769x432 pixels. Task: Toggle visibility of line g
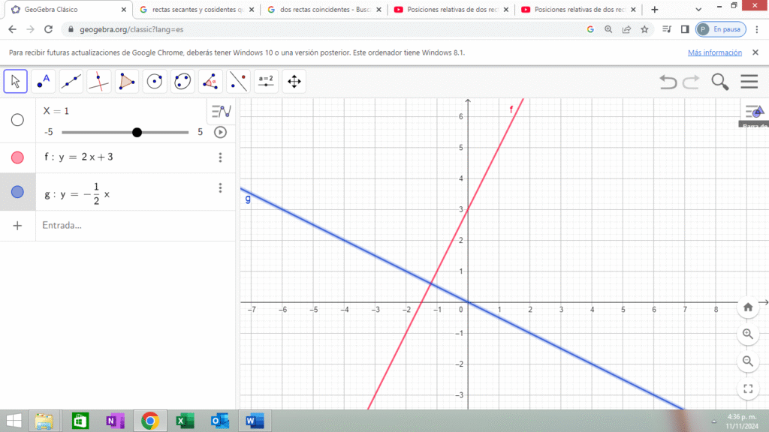click(x=17, y=193)
